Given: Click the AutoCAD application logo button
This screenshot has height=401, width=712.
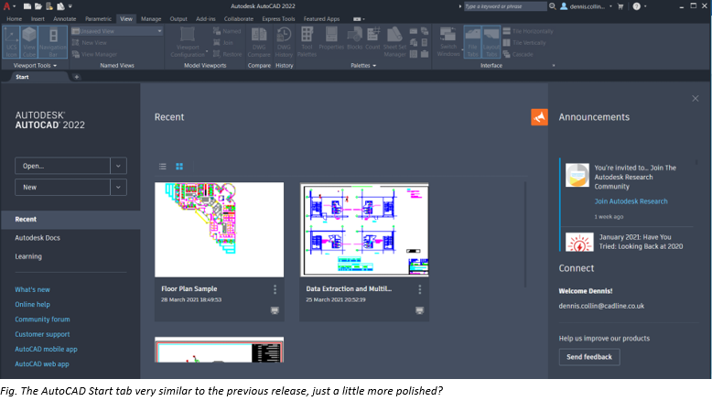Looking at the screenshot, I should coord(6,6).
